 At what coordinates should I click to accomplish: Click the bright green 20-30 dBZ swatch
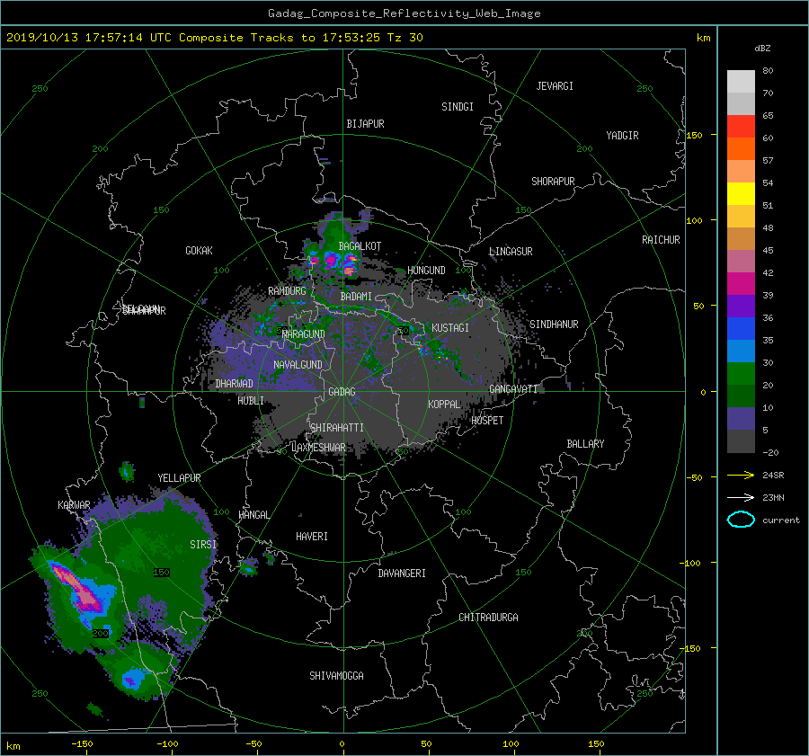pos(741,374)
